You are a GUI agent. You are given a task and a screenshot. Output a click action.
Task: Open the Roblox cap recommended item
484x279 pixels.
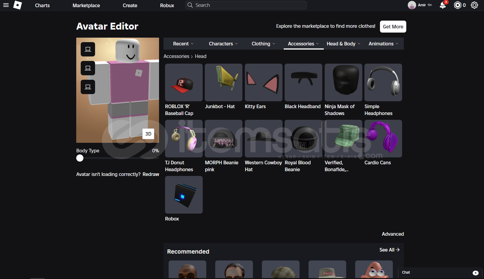327,270
